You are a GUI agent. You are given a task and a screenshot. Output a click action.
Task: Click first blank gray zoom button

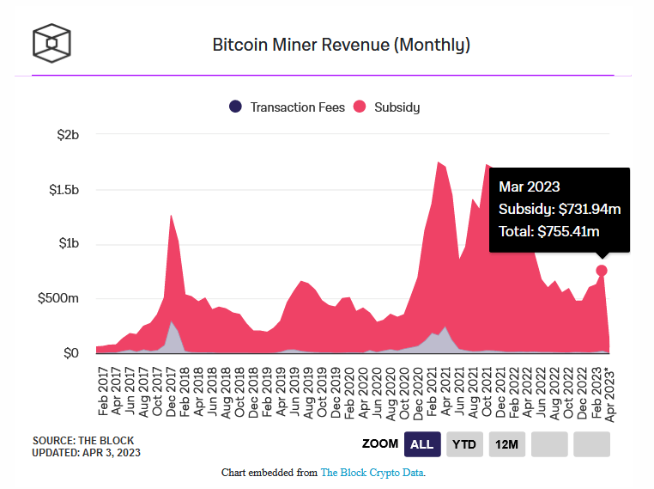[x=549, y=444]
